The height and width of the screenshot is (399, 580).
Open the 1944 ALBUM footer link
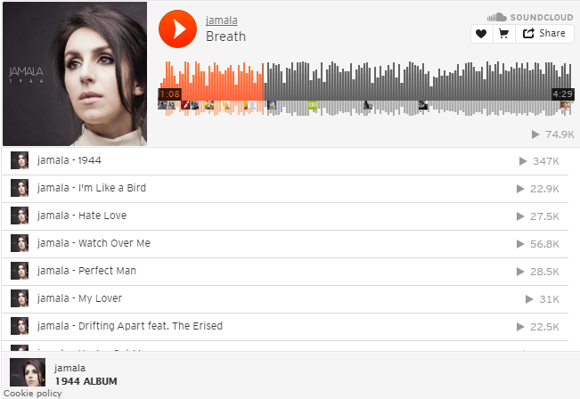86,381
